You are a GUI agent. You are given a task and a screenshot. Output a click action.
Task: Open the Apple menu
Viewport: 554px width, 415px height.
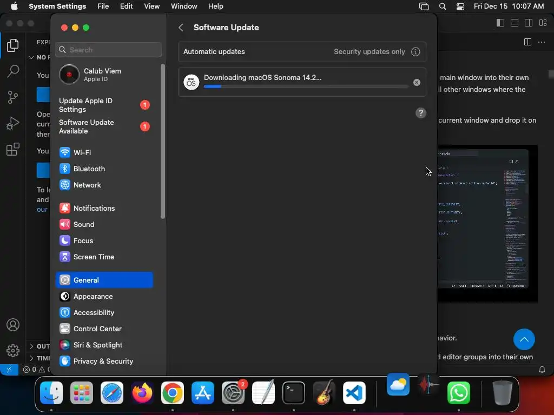point(14,6)
